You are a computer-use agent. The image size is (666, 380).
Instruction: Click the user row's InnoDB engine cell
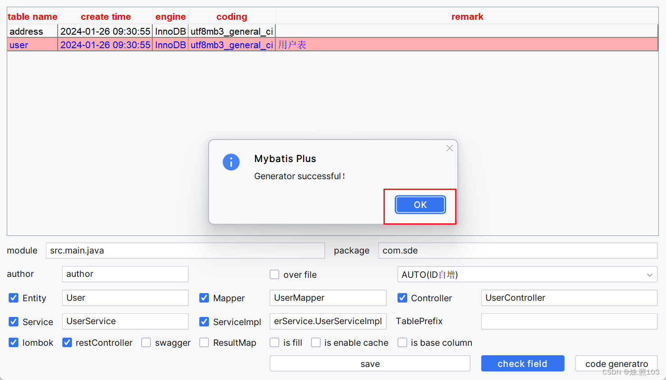(170, 45)
